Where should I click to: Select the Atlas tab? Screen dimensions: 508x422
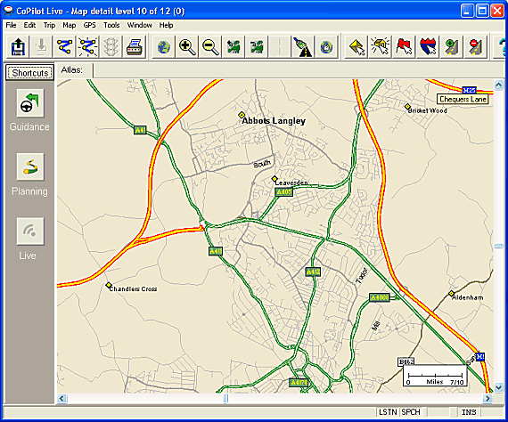(x=75, y=70)
